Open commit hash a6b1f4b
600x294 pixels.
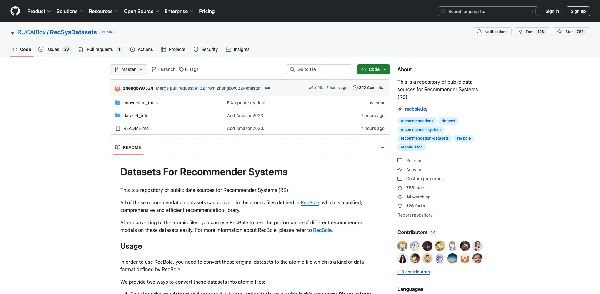click(x=316, y=88)
